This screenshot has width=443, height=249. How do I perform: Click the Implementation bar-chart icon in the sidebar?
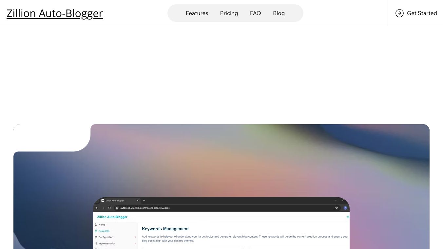pos(96,243)
